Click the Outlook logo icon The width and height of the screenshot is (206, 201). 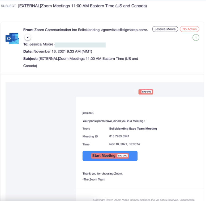pyautogui.click(x=12, y=38)
